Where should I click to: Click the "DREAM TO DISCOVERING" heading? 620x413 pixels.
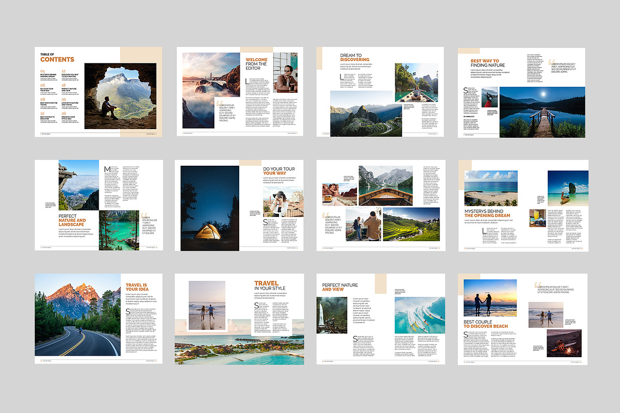(354, 57)
